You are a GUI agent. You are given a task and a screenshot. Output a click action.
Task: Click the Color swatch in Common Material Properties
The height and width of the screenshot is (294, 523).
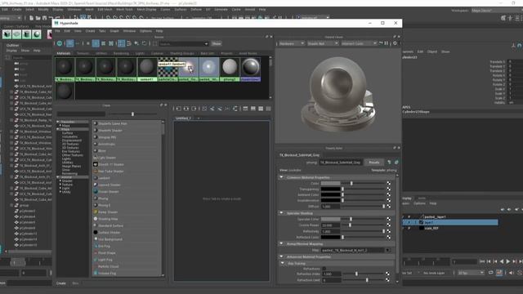pyautogui.click(x=330, y=183)
